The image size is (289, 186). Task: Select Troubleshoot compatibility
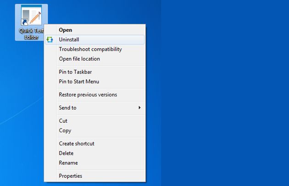94,49
